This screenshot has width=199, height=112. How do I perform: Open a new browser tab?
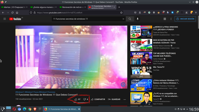pos(119,7)
